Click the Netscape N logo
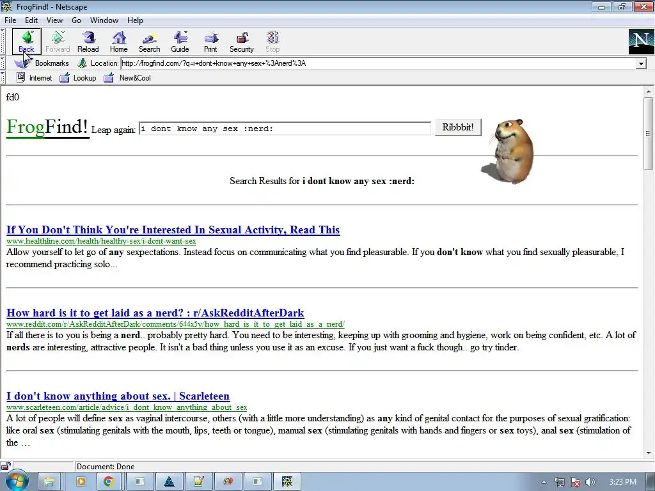Screen dimensions: 655x491 click(641, 42)
